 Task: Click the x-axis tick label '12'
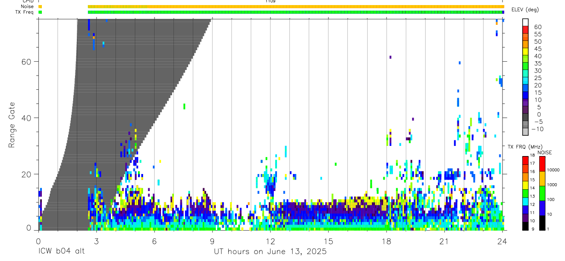pos(270,242)
